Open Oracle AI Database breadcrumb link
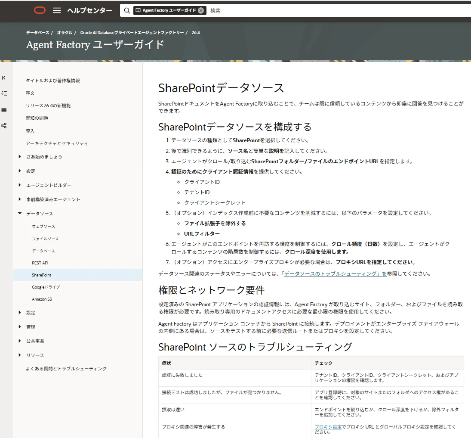Image resolution: width=471 pixels, height=438 pixels. [132, 32]
